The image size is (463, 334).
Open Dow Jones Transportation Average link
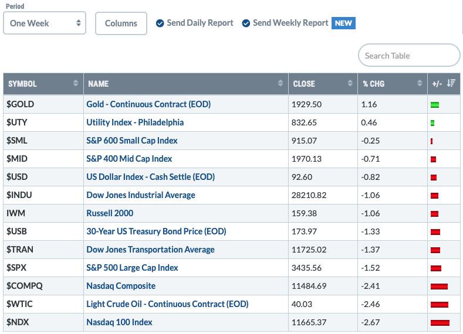click(x=151, y=250)
